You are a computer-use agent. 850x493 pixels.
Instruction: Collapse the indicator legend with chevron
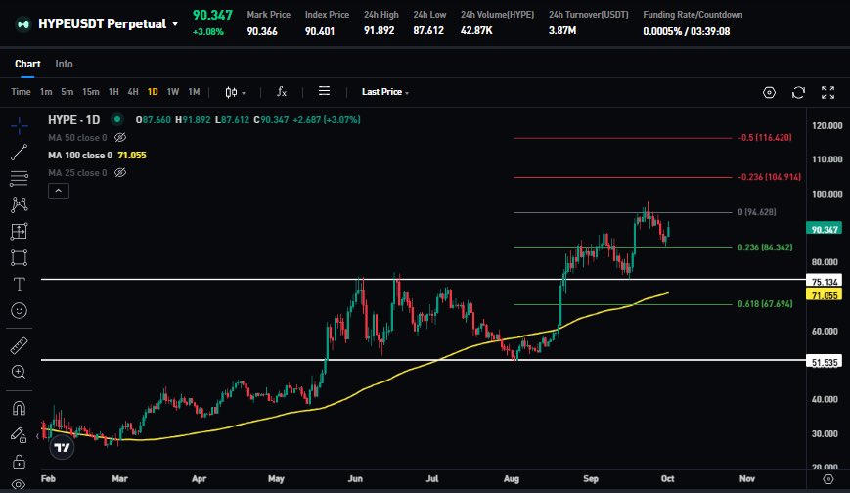tap(59, 191)
